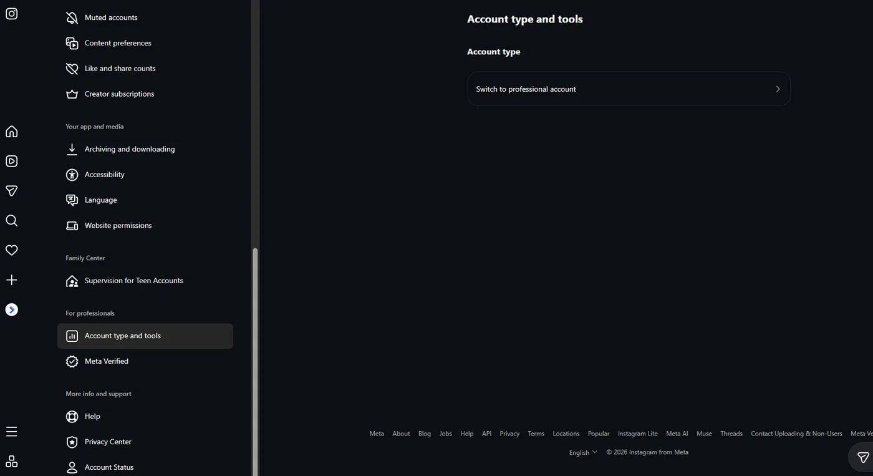Image resolution: width=873 pixels, height=476 pixels.
Task: Select Archiving and downloading
Action: tap(145, 149)
